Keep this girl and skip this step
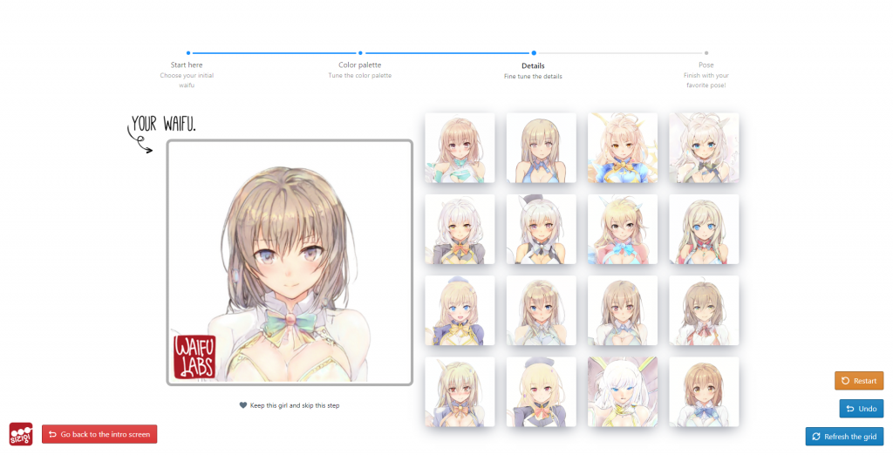The width and height of the screenshot is (893, 455). point(289,405)
